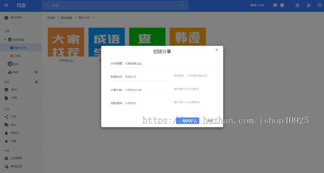Select 文档 folder in sidebar tree

(x=17, y=56)
